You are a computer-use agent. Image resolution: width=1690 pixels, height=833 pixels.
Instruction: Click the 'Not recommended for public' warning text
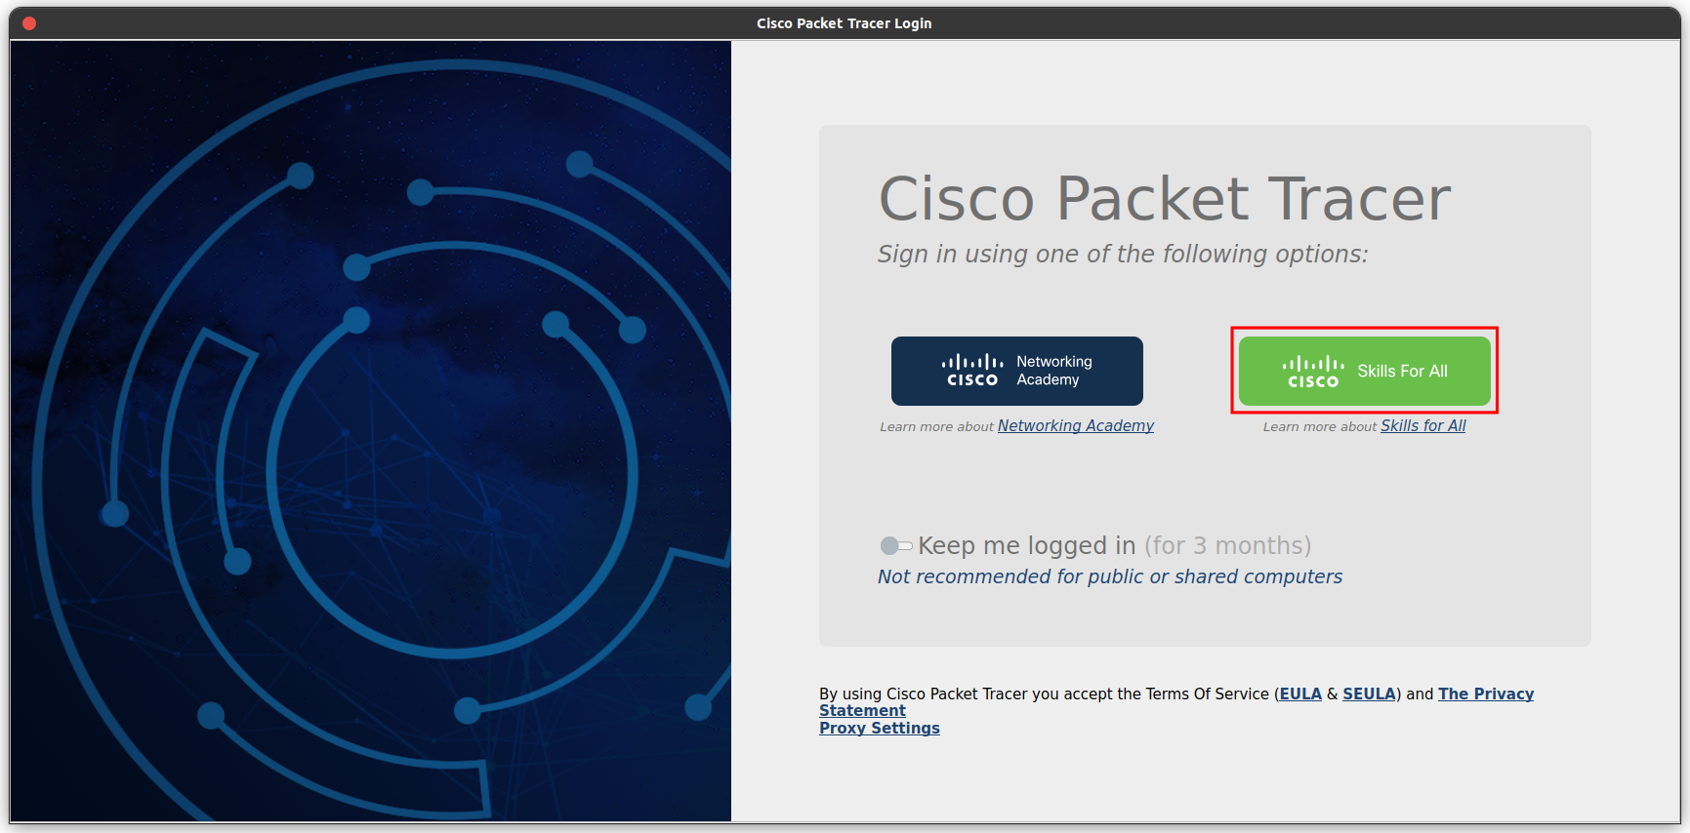pyautogui.click(x=1109, y=576)
